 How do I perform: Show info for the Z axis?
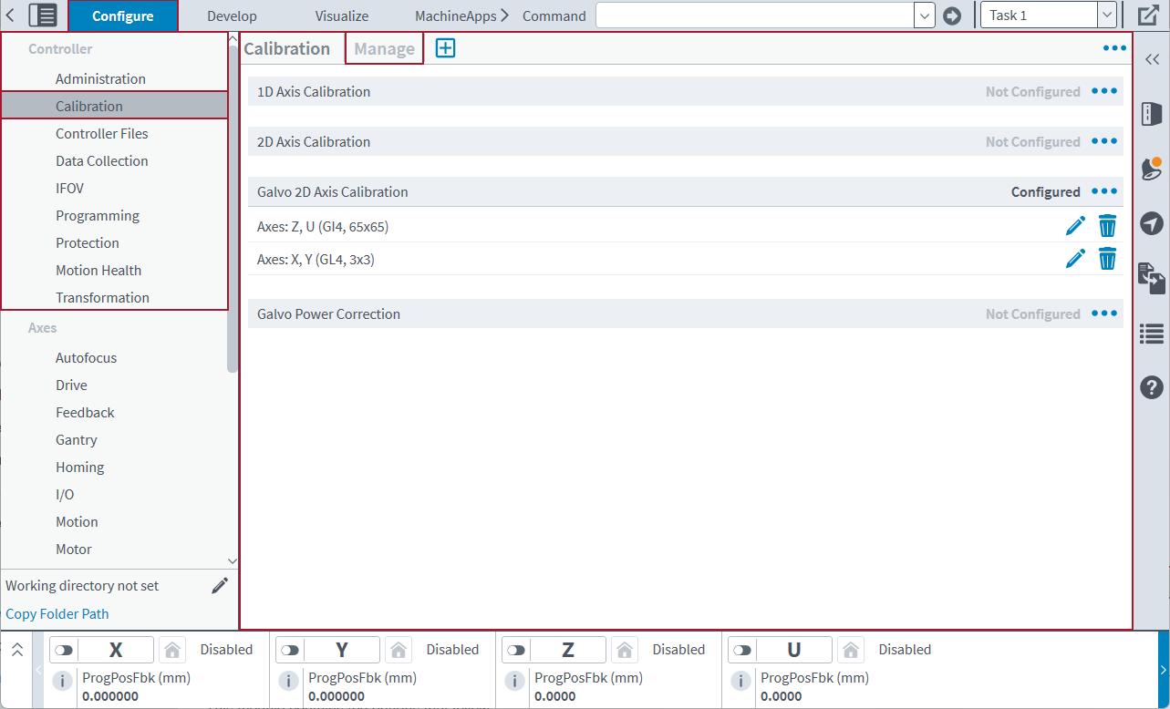514,681
